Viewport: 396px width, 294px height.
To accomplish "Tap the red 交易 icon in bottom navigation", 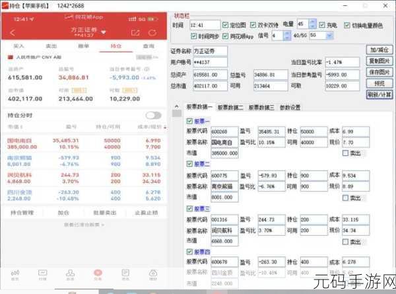I will pos(98,275).
